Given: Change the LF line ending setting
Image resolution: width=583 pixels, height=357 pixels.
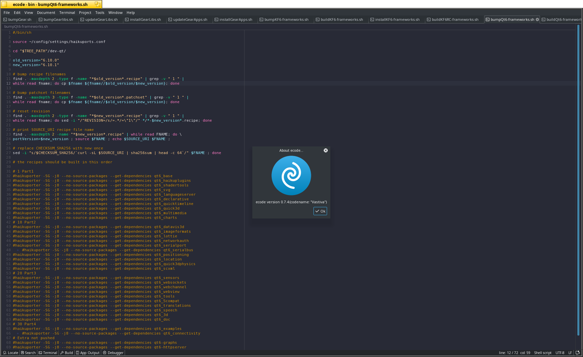Looking at the screenshot, I should coord(570,353).
